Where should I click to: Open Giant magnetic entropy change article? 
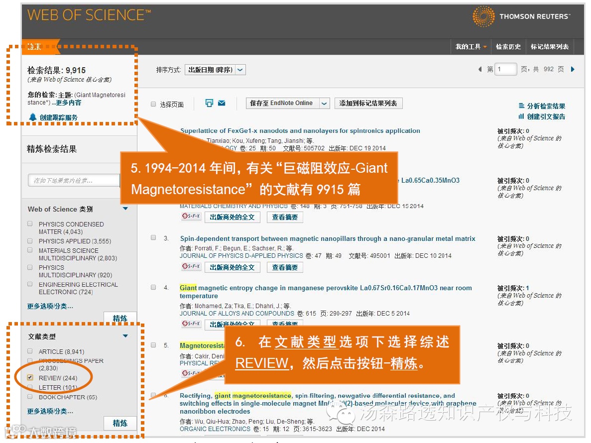pos(326,292)
